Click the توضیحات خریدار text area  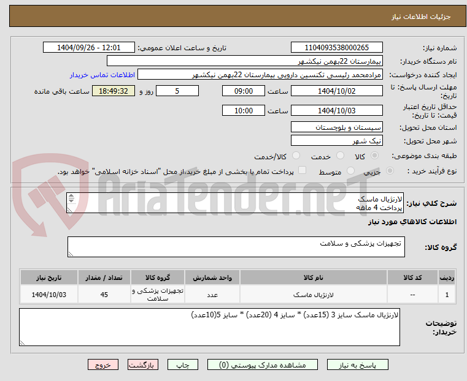click(x=209, y=327)
